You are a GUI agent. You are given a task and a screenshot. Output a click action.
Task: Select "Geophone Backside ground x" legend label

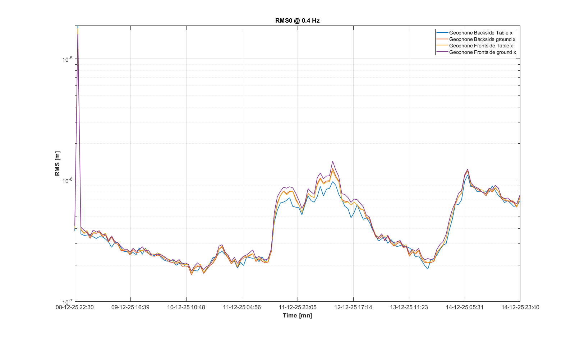[482, 39]
